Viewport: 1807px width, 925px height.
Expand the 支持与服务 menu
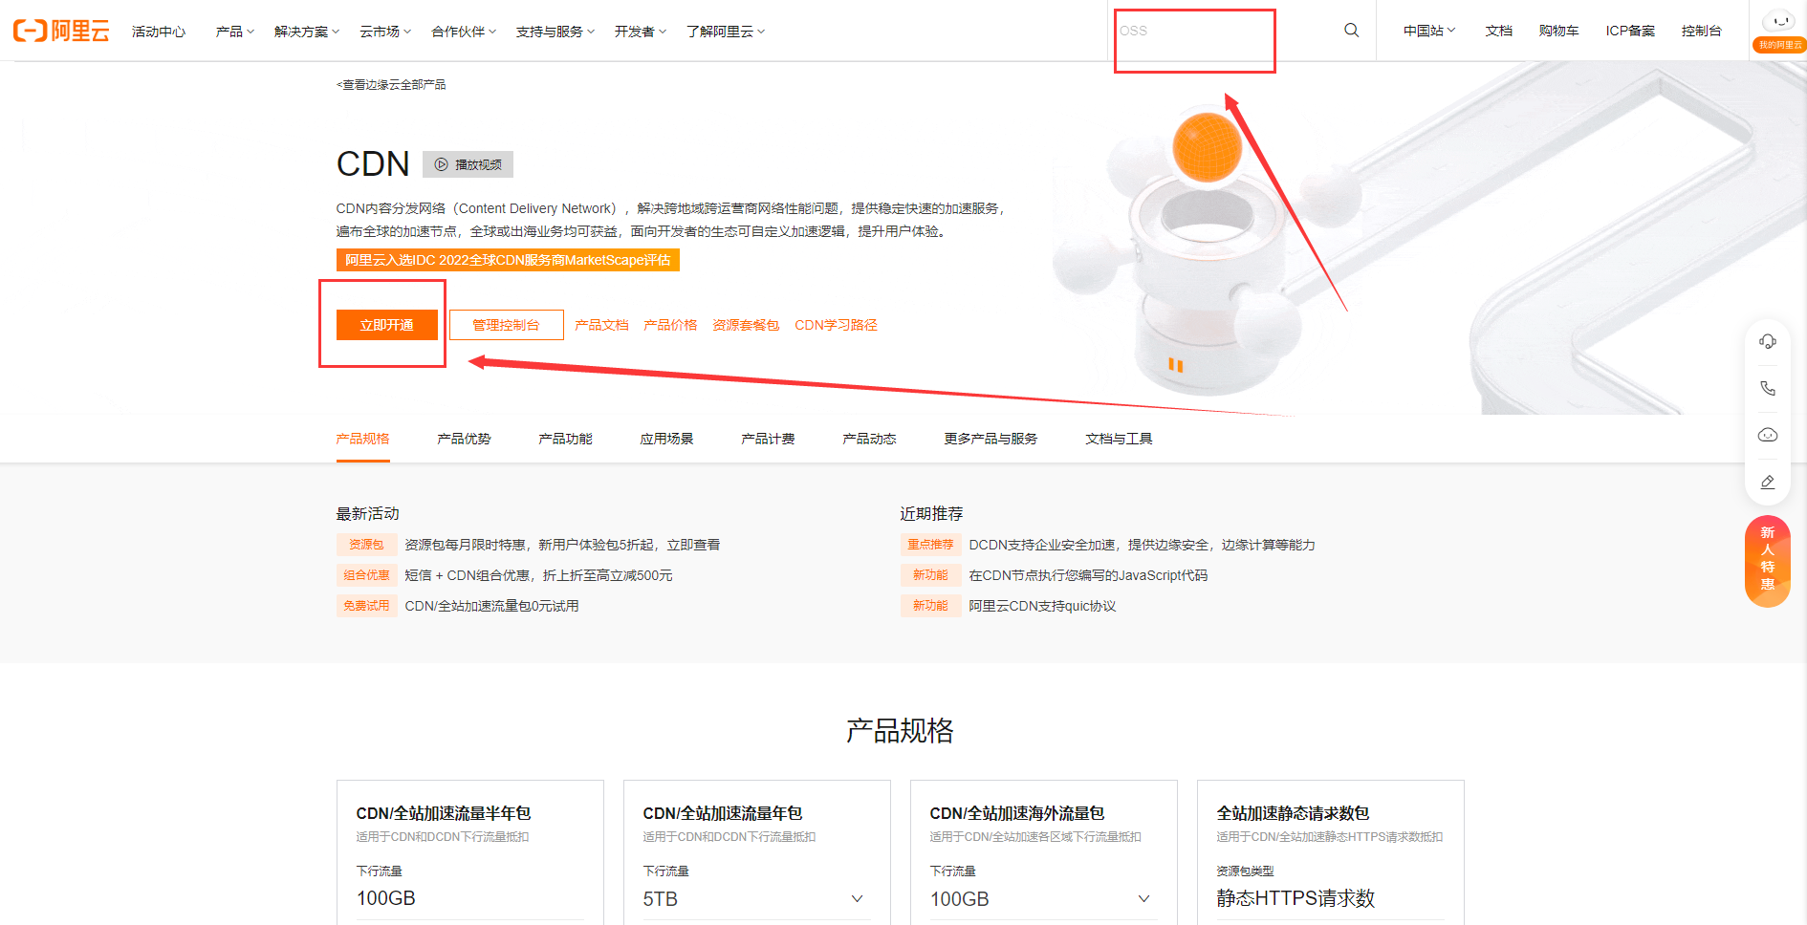tap(555, 32)
